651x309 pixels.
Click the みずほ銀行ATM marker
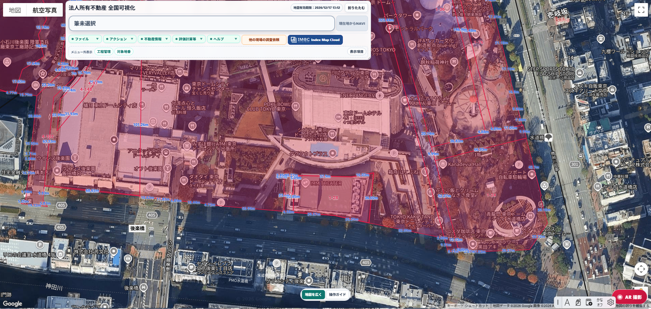[187, 146]
